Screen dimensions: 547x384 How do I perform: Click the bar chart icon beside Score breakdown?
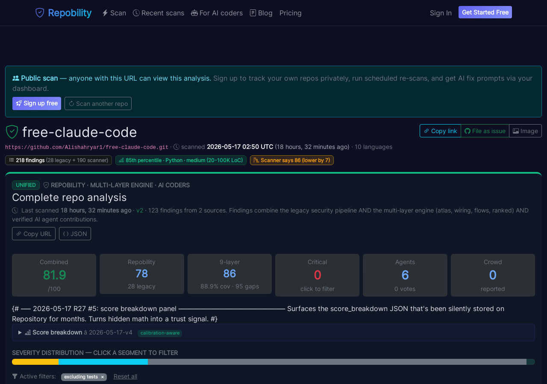point(28,332)
